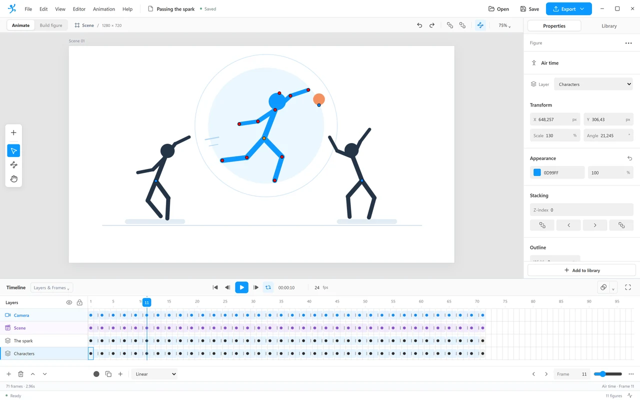Open the Animation menu
The height and width of the screenshot is (400, 640).
pos(104,9)
